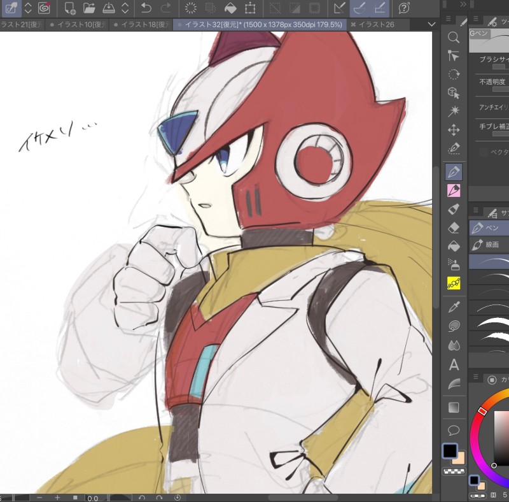
Task: Choose the Airbrush spray tool
Action: coord(454,264)
